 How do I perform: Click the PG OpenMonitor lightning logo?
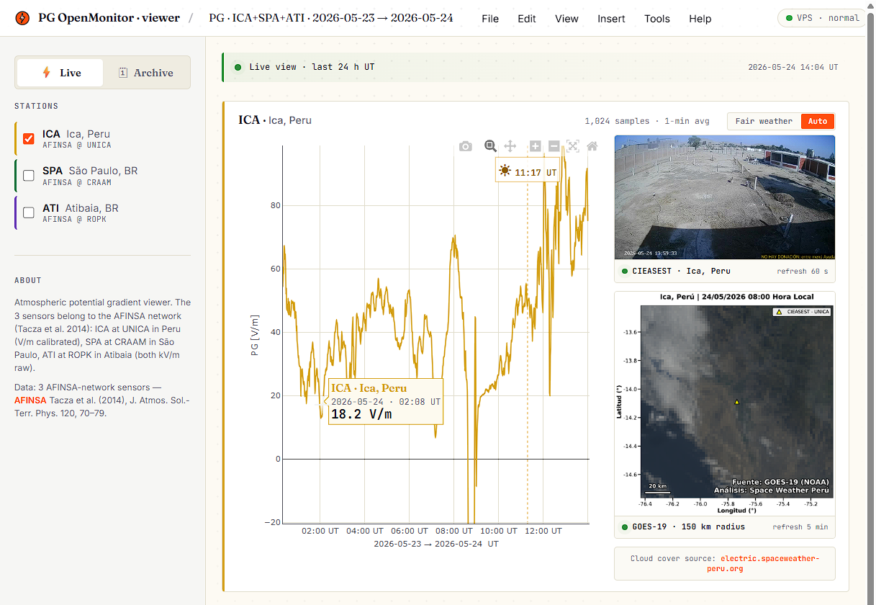tap(23, 18)
